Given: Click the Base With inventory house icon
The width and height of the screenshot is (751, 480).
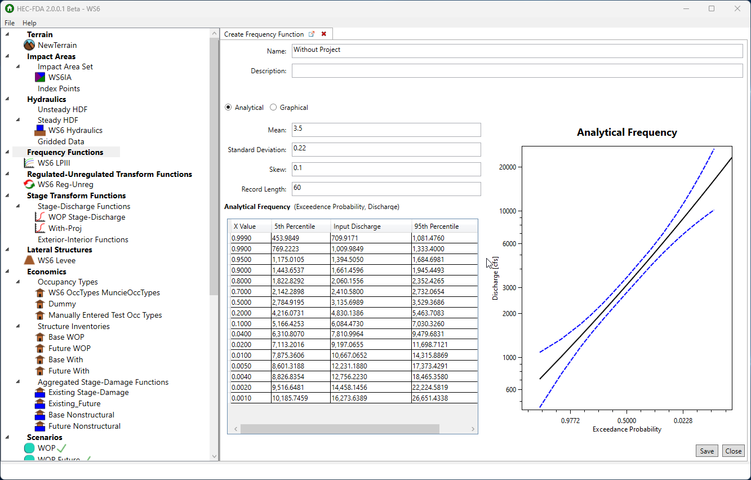Looking at the screenshot, I should (x=40, y=359).
